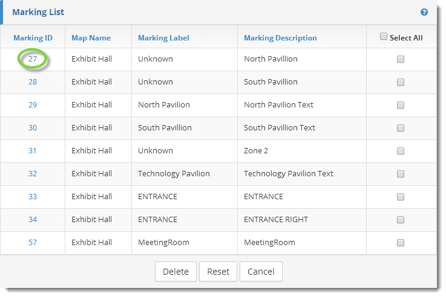
Task: Check the Select All checkbox
Action: (384, 37)
